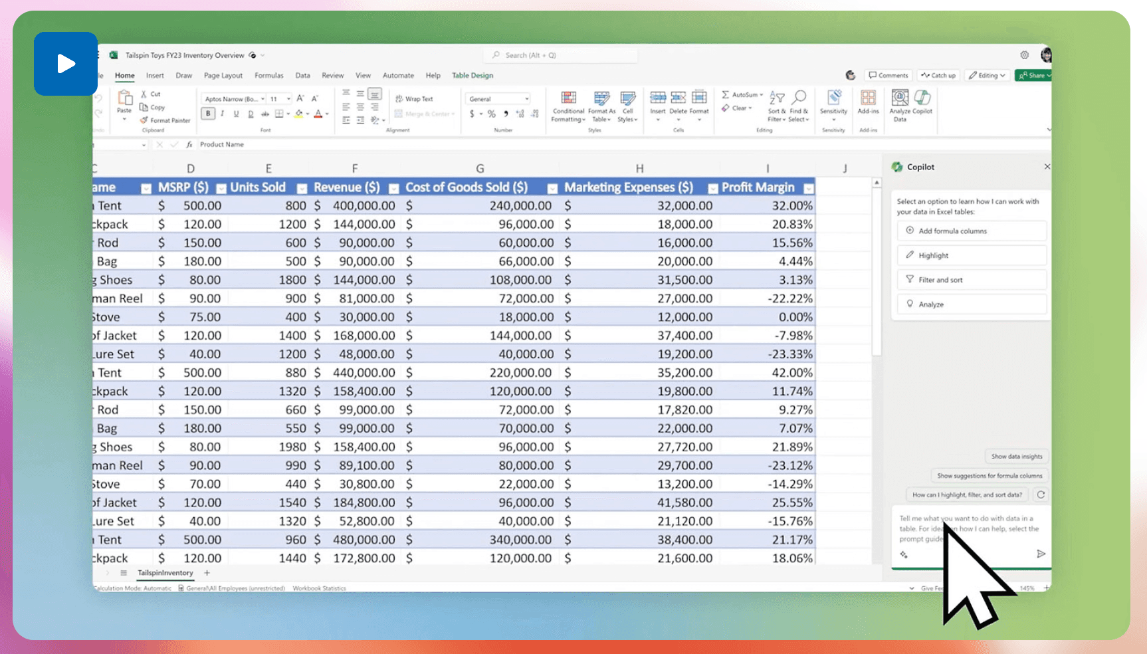
Task: Click the Delete cells icon
Action: 678,98
